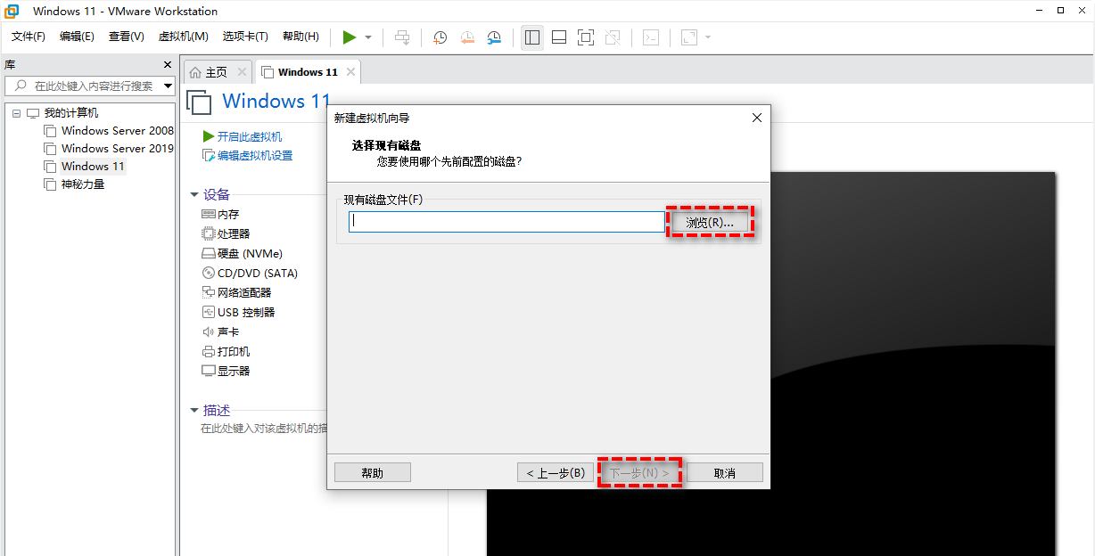
Task: Take a snapshot of this virtual machine
Action: (x=439, y=37)
